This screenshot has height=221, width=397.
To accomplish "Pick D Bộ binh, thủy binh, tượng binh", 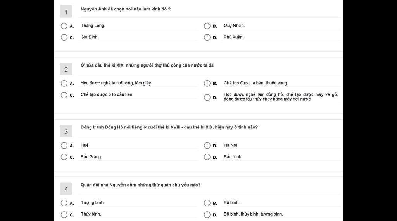I will point(207,215).
